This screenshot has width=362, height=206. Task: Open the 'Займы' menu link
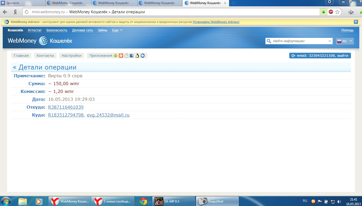click(x=102, y=30)
